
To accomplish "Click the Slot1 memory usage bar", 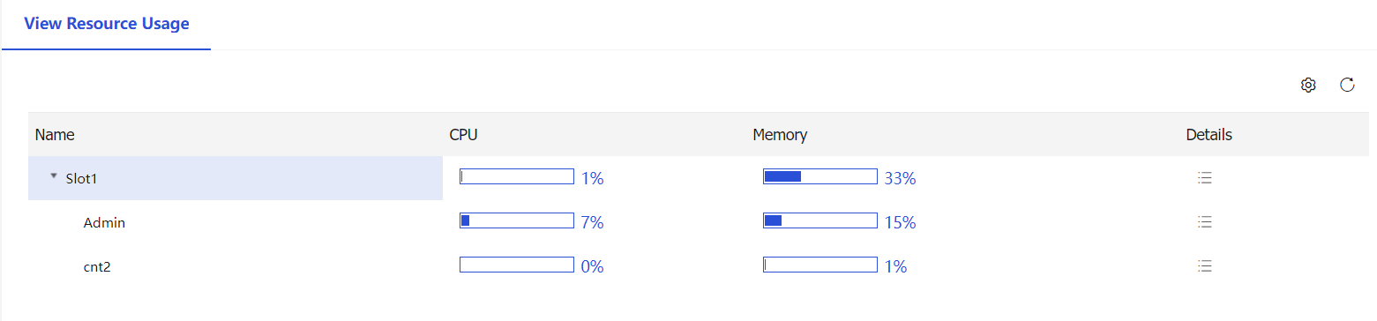I will (x=820, y=177).
